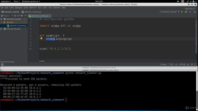Click the red error indicator above editor scrollbar
This screenshot has height=111, width=198.
(196, 18)
